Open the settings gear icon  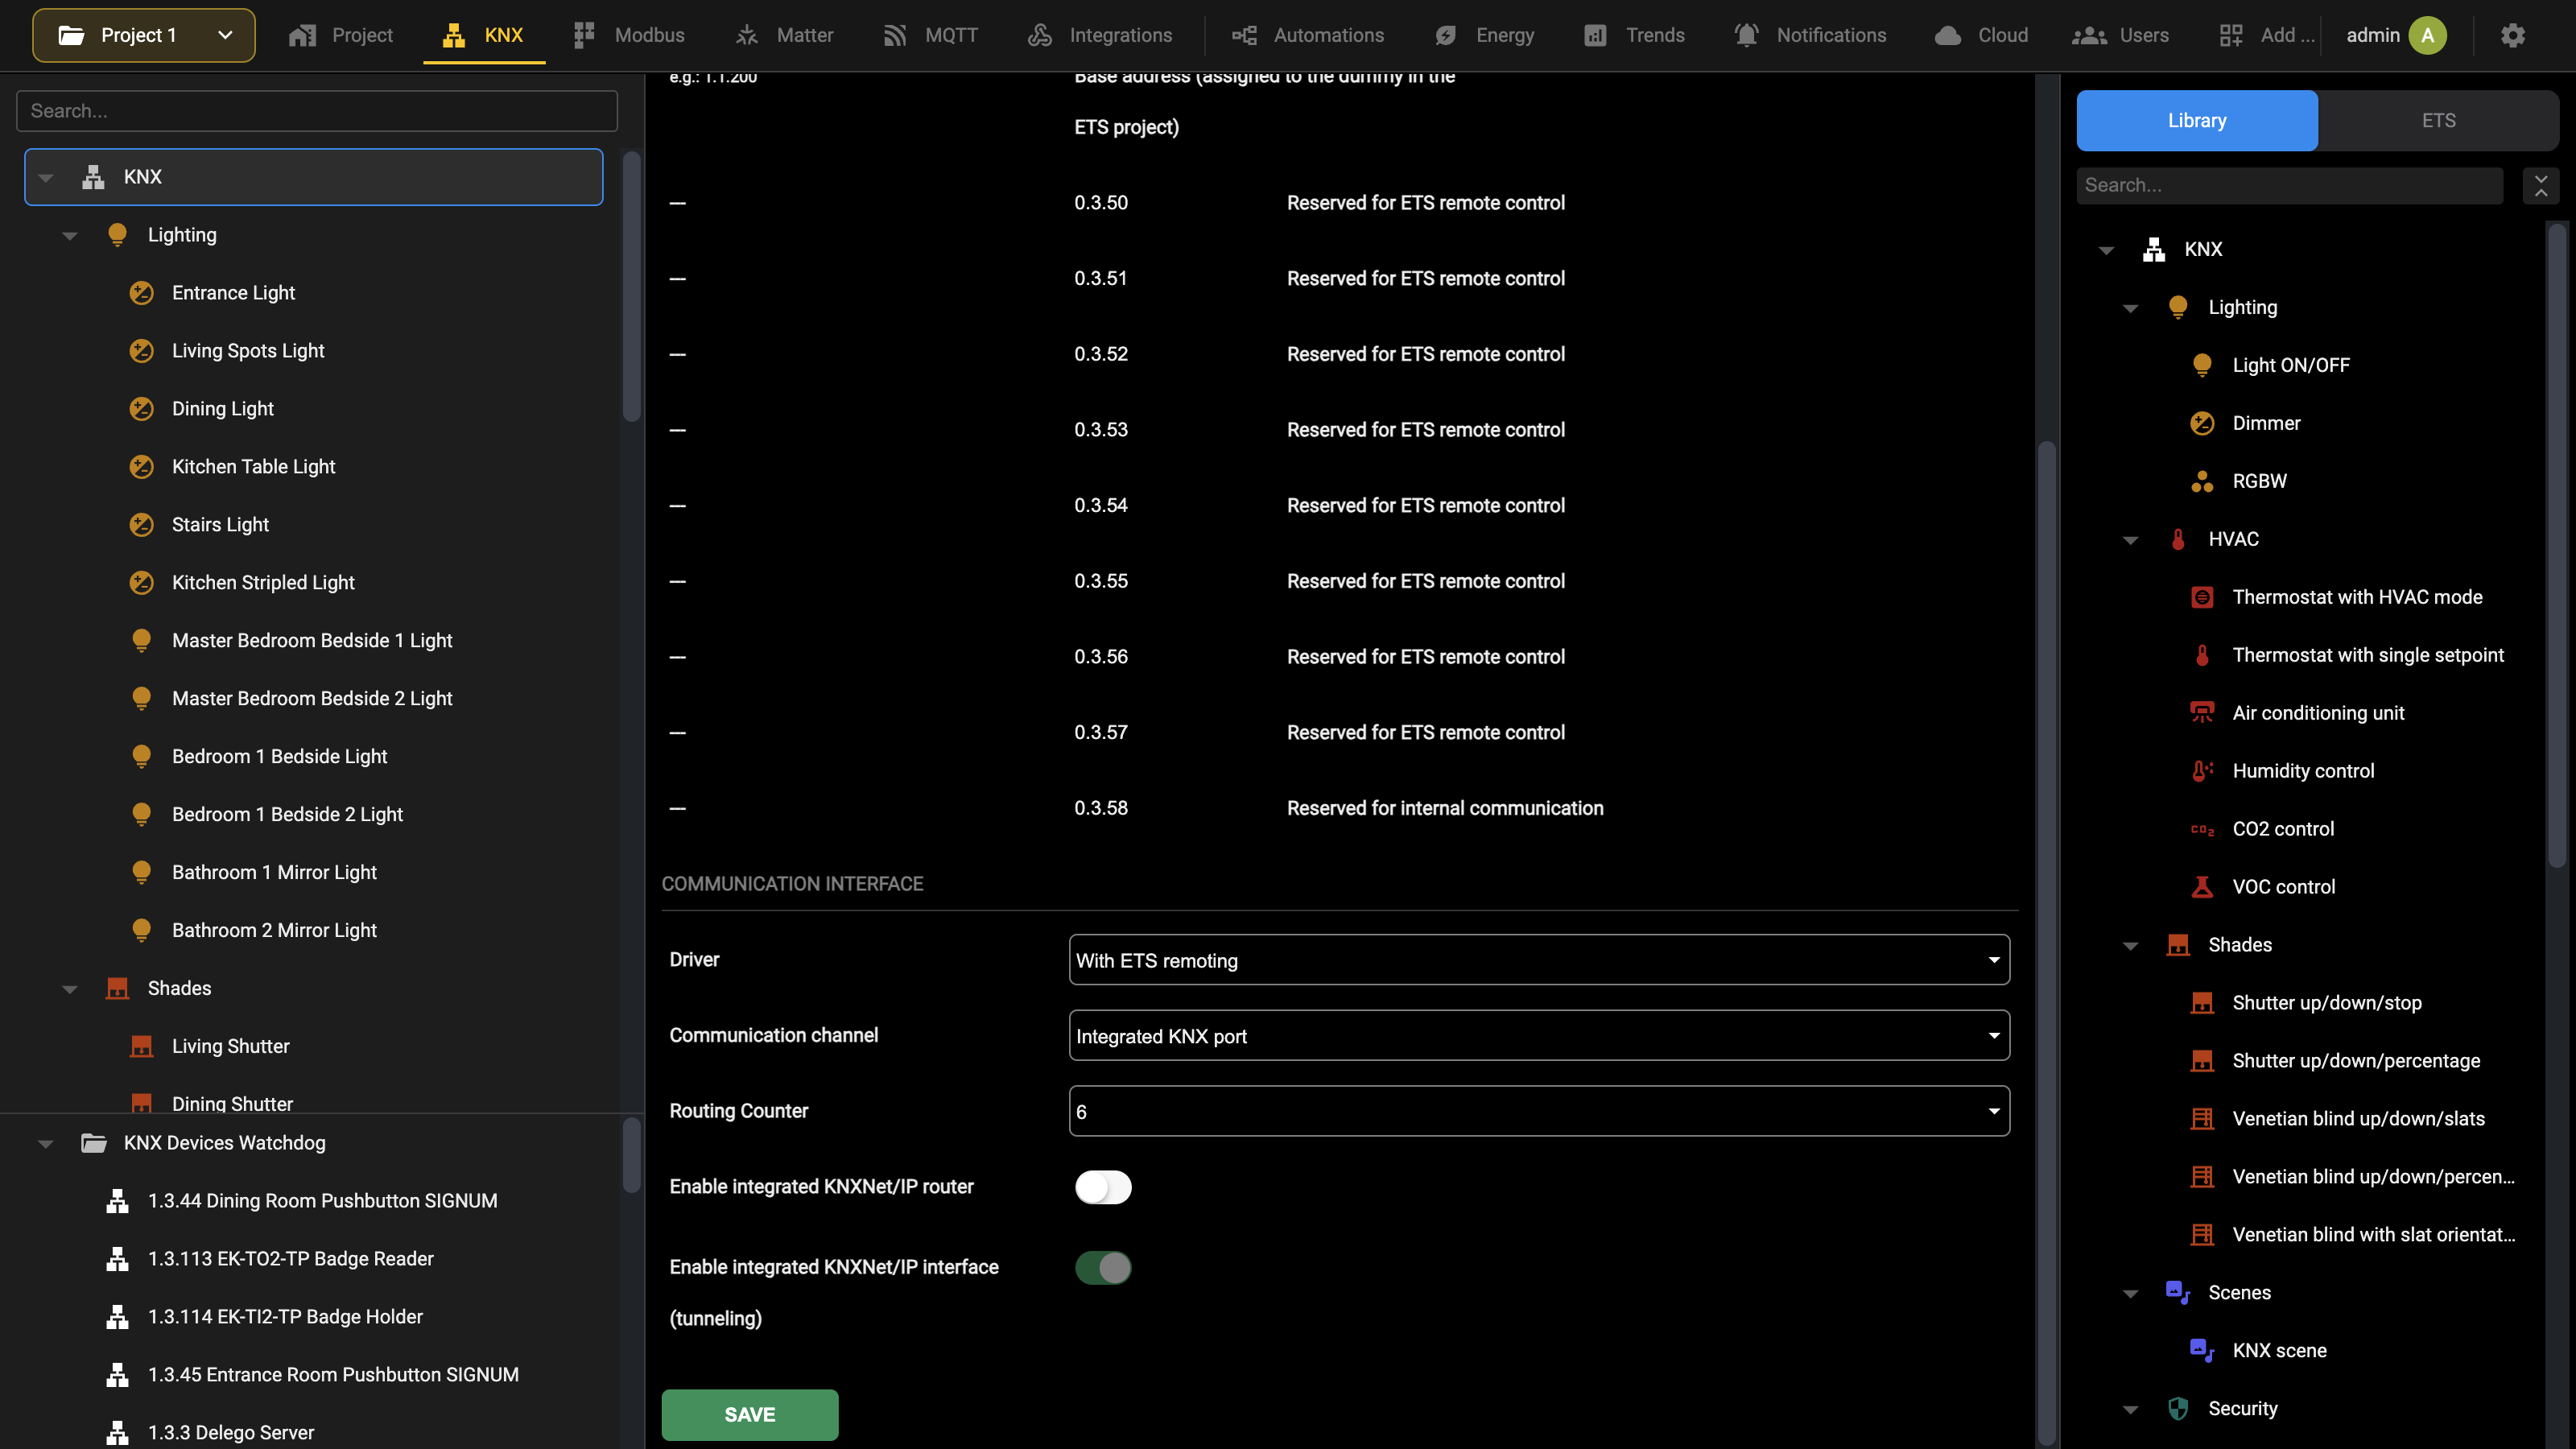click(2512, 35)
